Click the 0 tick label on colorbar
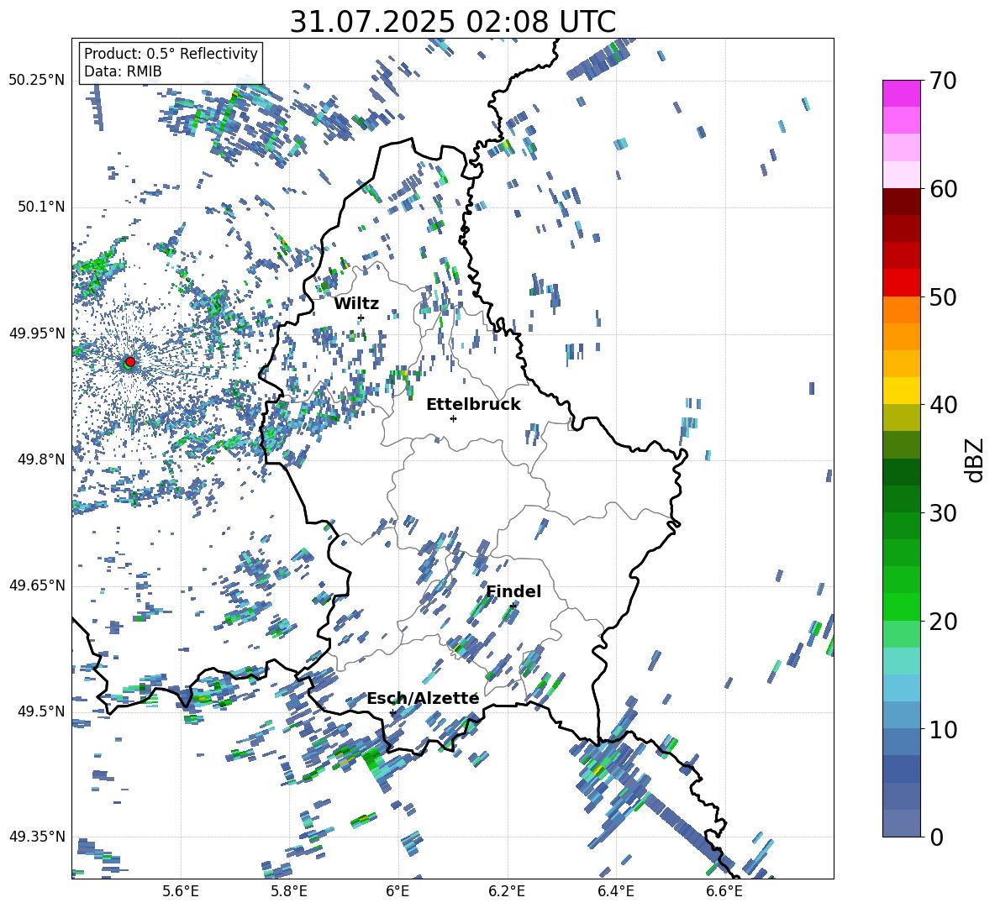This screenshot has height=908, width=995. (936, 837)
